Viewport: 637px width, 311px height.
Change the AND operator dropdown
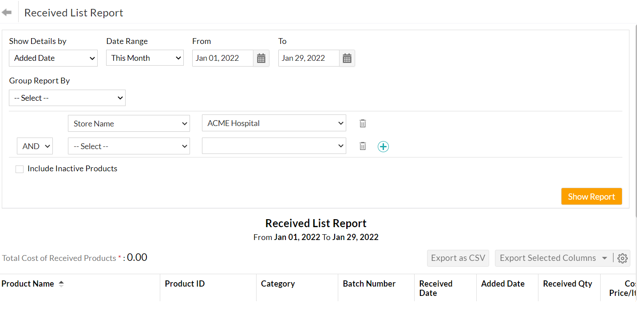click(x=35, y=146)
